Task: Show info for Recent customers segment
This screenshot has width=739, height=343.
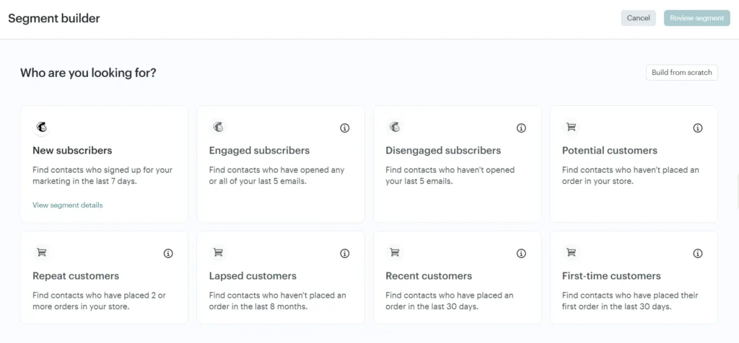Action: [521, 254]
